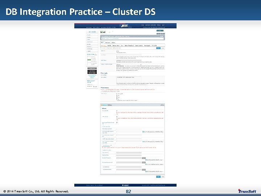Toggle the topmost checkbox in the Data sources list
This screenshot has width=261, height=196.
(x=117, y=94)
